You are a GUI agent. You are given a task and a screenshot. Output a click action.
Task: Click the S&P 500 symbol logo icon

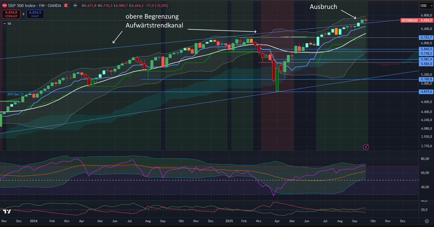pyautogui.click(x=5, y=5)
